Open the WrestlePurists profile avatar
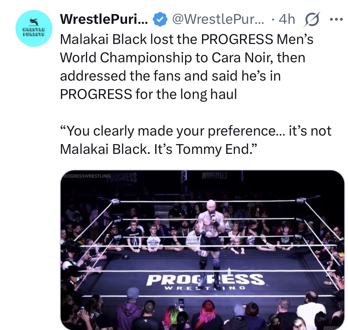Image resolution: width=348 pixels, height=330 pixels. point(34,28)
